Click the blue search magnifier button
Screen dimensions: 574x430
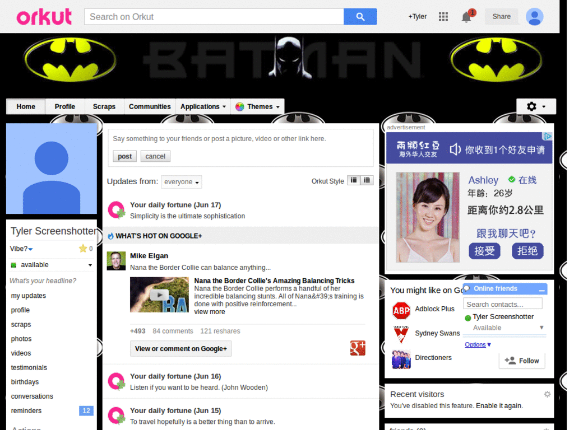pos(360,17)
